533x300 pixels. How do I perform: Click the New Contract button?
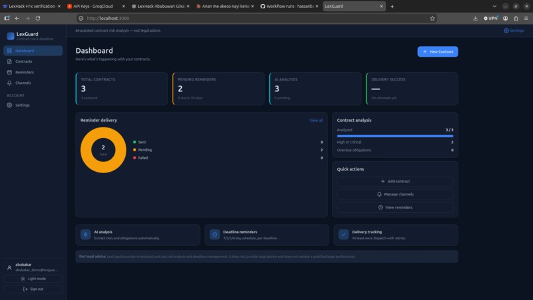point(438,52)
